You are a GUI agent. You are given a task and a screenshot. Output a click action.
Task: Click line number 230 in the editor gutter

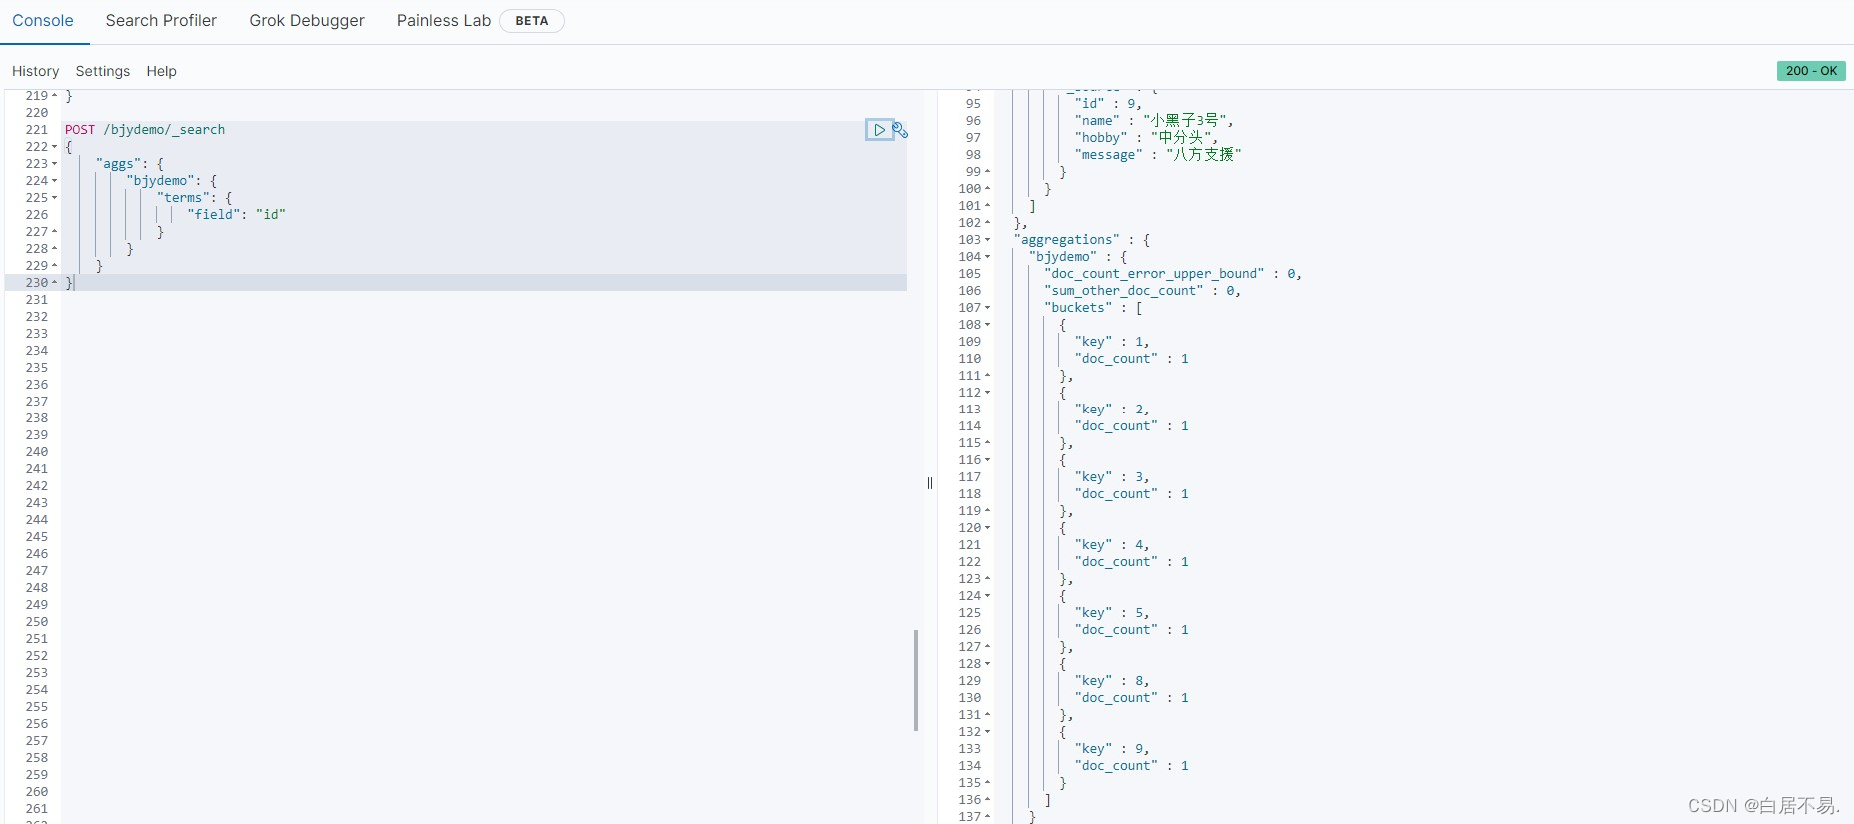click(37, 283)
